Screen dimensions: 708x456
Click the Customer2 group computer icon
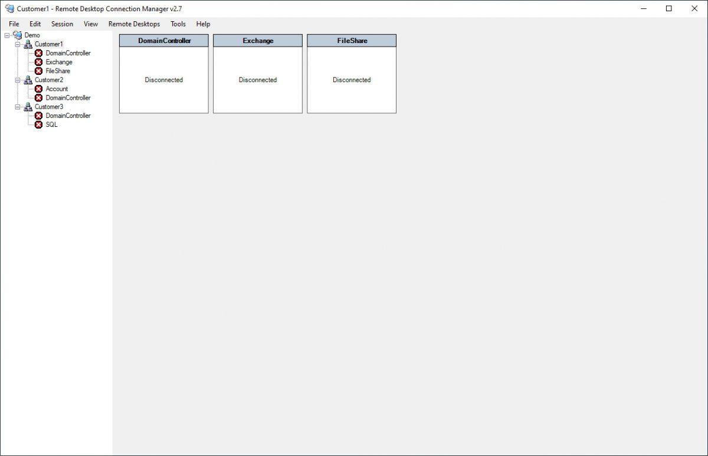(x=28, y=80)
